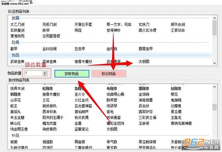
Task: Select 狗皮膏药 item
Action: point(49,129)
